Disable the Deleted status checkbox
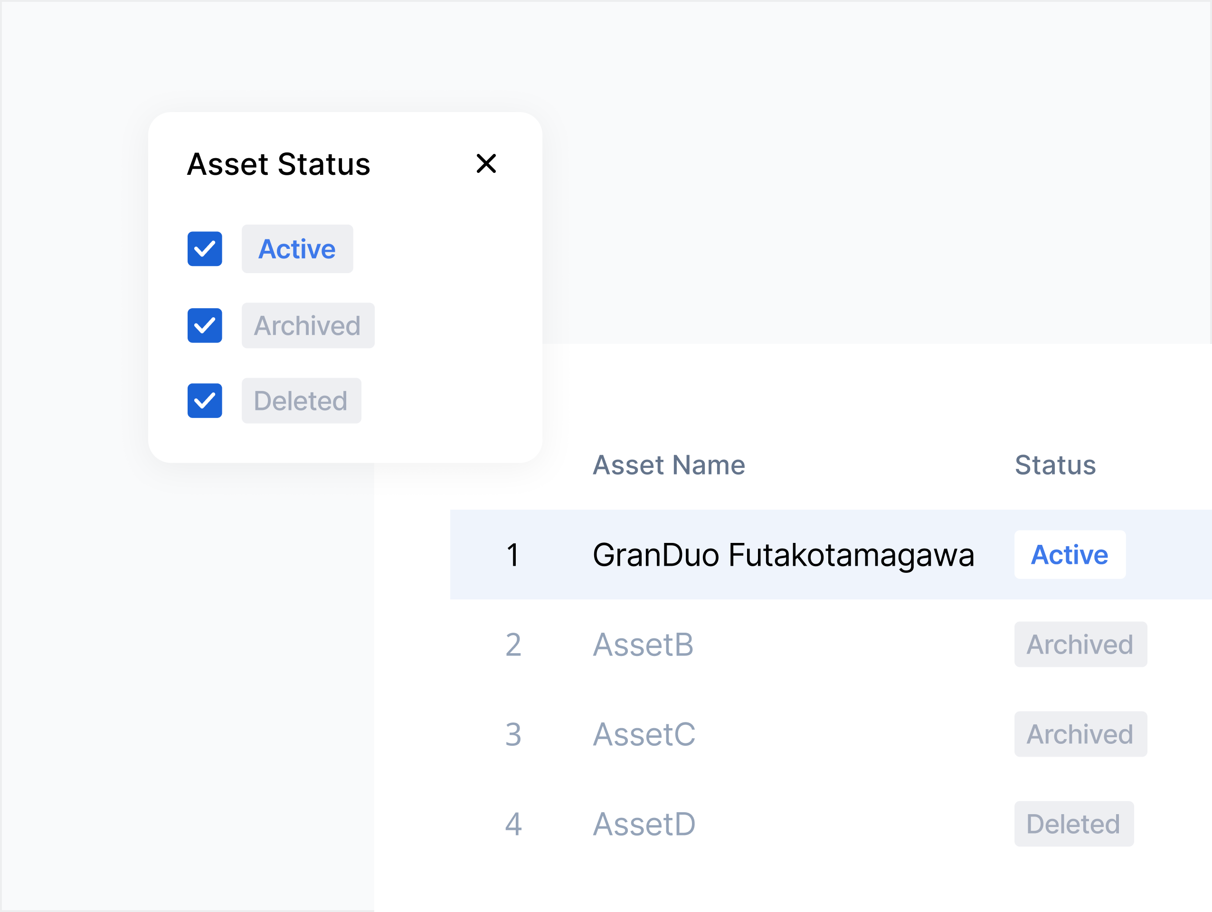The image size is (1212, 912). pyautogui.click(x=204, y=400)
